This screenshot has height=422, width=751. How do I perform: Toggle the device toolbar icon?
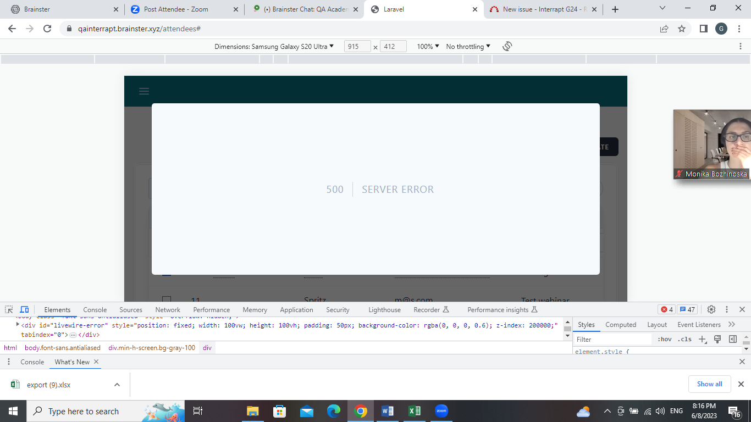(x=24, y=309)
